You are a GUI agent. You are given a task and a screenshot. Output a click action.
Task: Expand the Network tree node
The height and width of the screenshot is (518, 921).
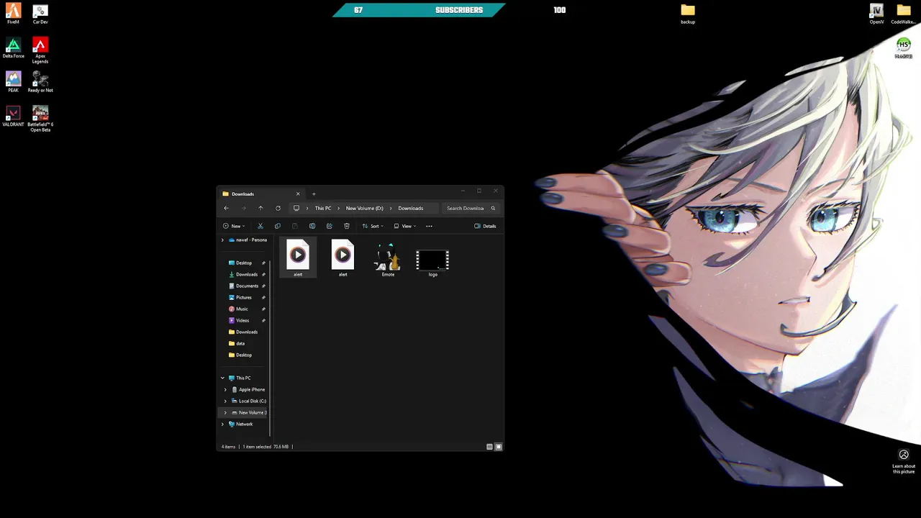[222, 424]
